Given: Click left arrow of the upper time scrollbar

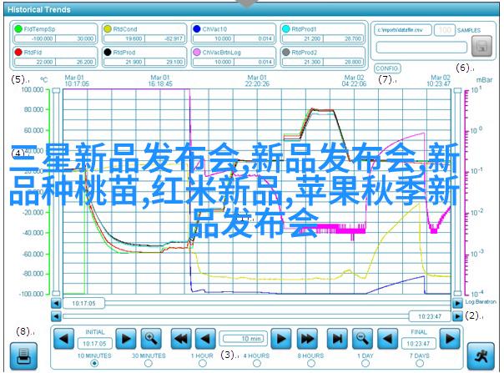Looking at the screenshot, I should [56, 303].
